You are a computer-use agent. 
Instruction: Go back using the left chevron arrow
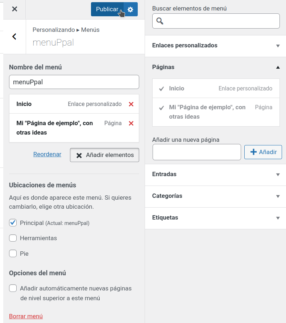(x=14, y=37)
